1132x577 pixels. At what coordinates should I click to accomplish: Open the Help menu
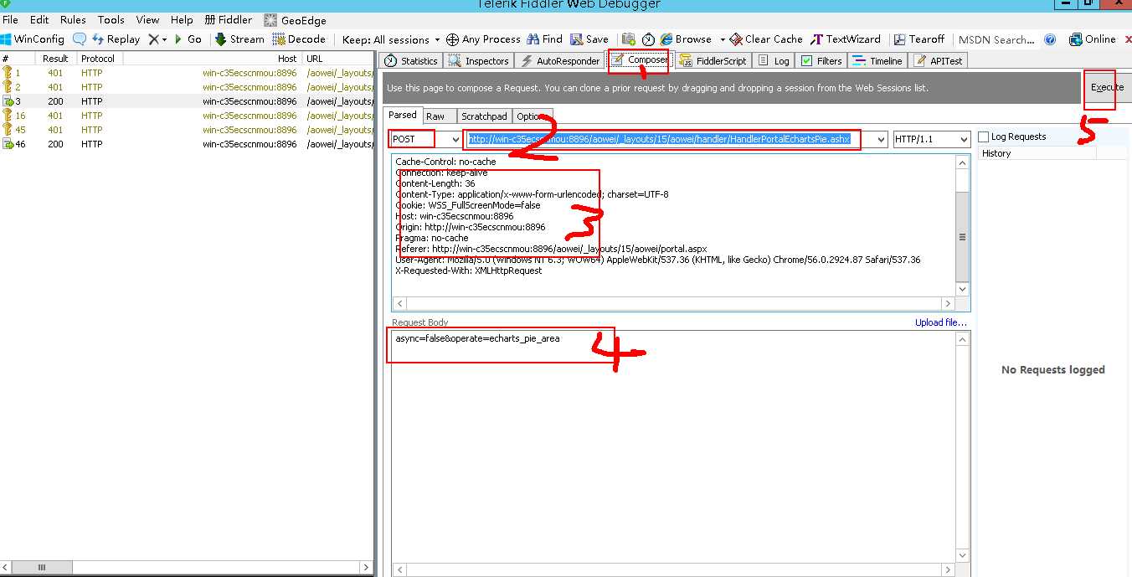click(x=182, y=19)
